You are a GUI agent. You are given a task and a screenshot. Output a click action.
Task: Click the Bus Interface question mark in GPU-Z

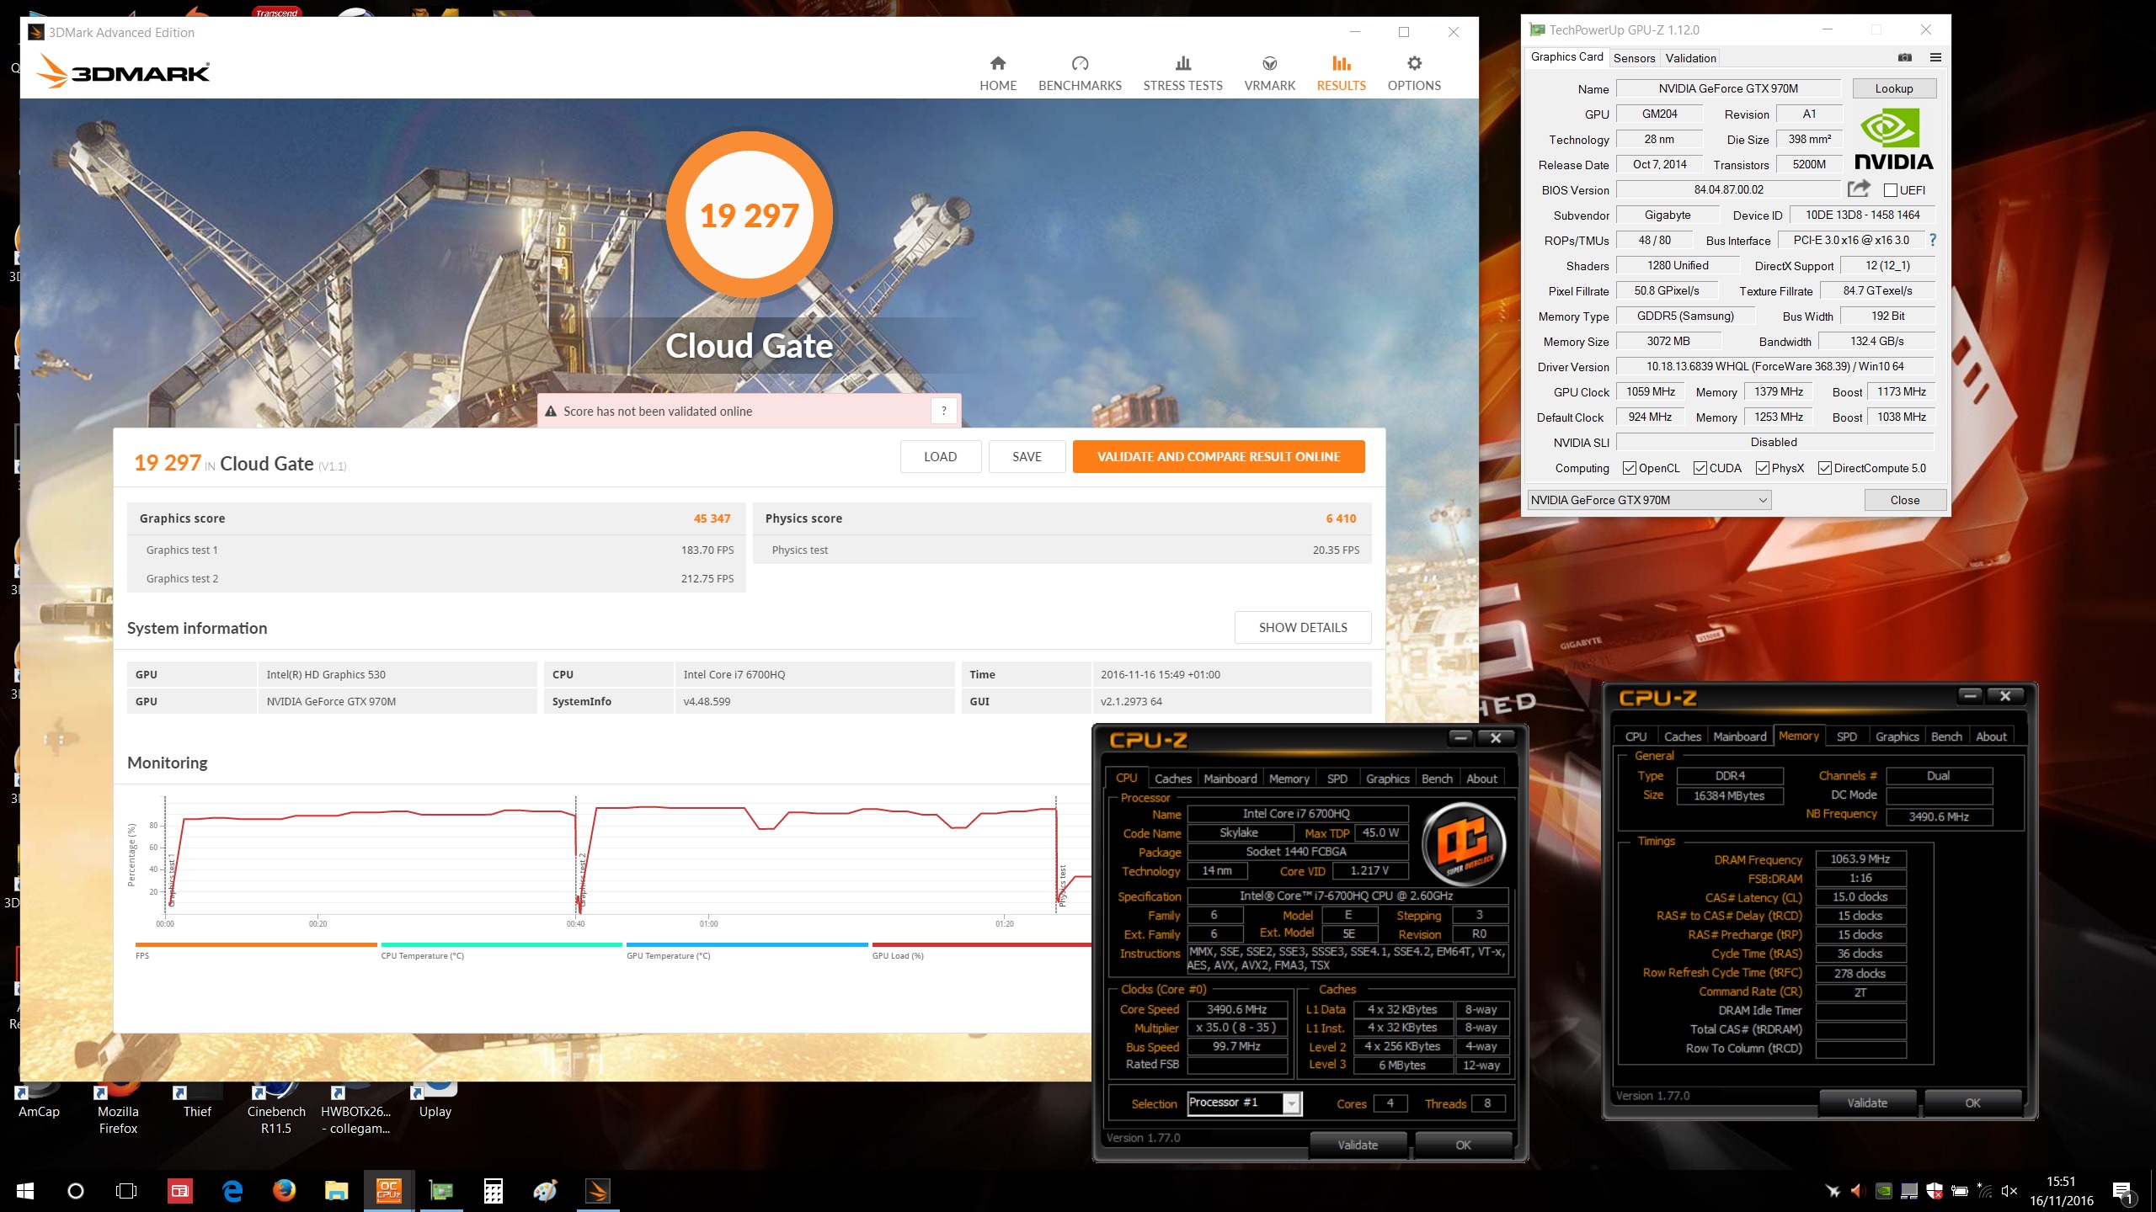tap(1933, 241)
